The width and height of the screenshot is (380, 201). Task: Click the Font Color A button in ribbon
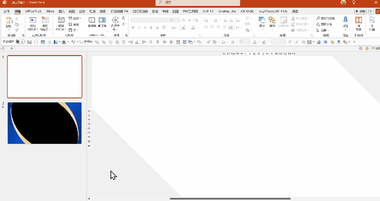point(194,28)
